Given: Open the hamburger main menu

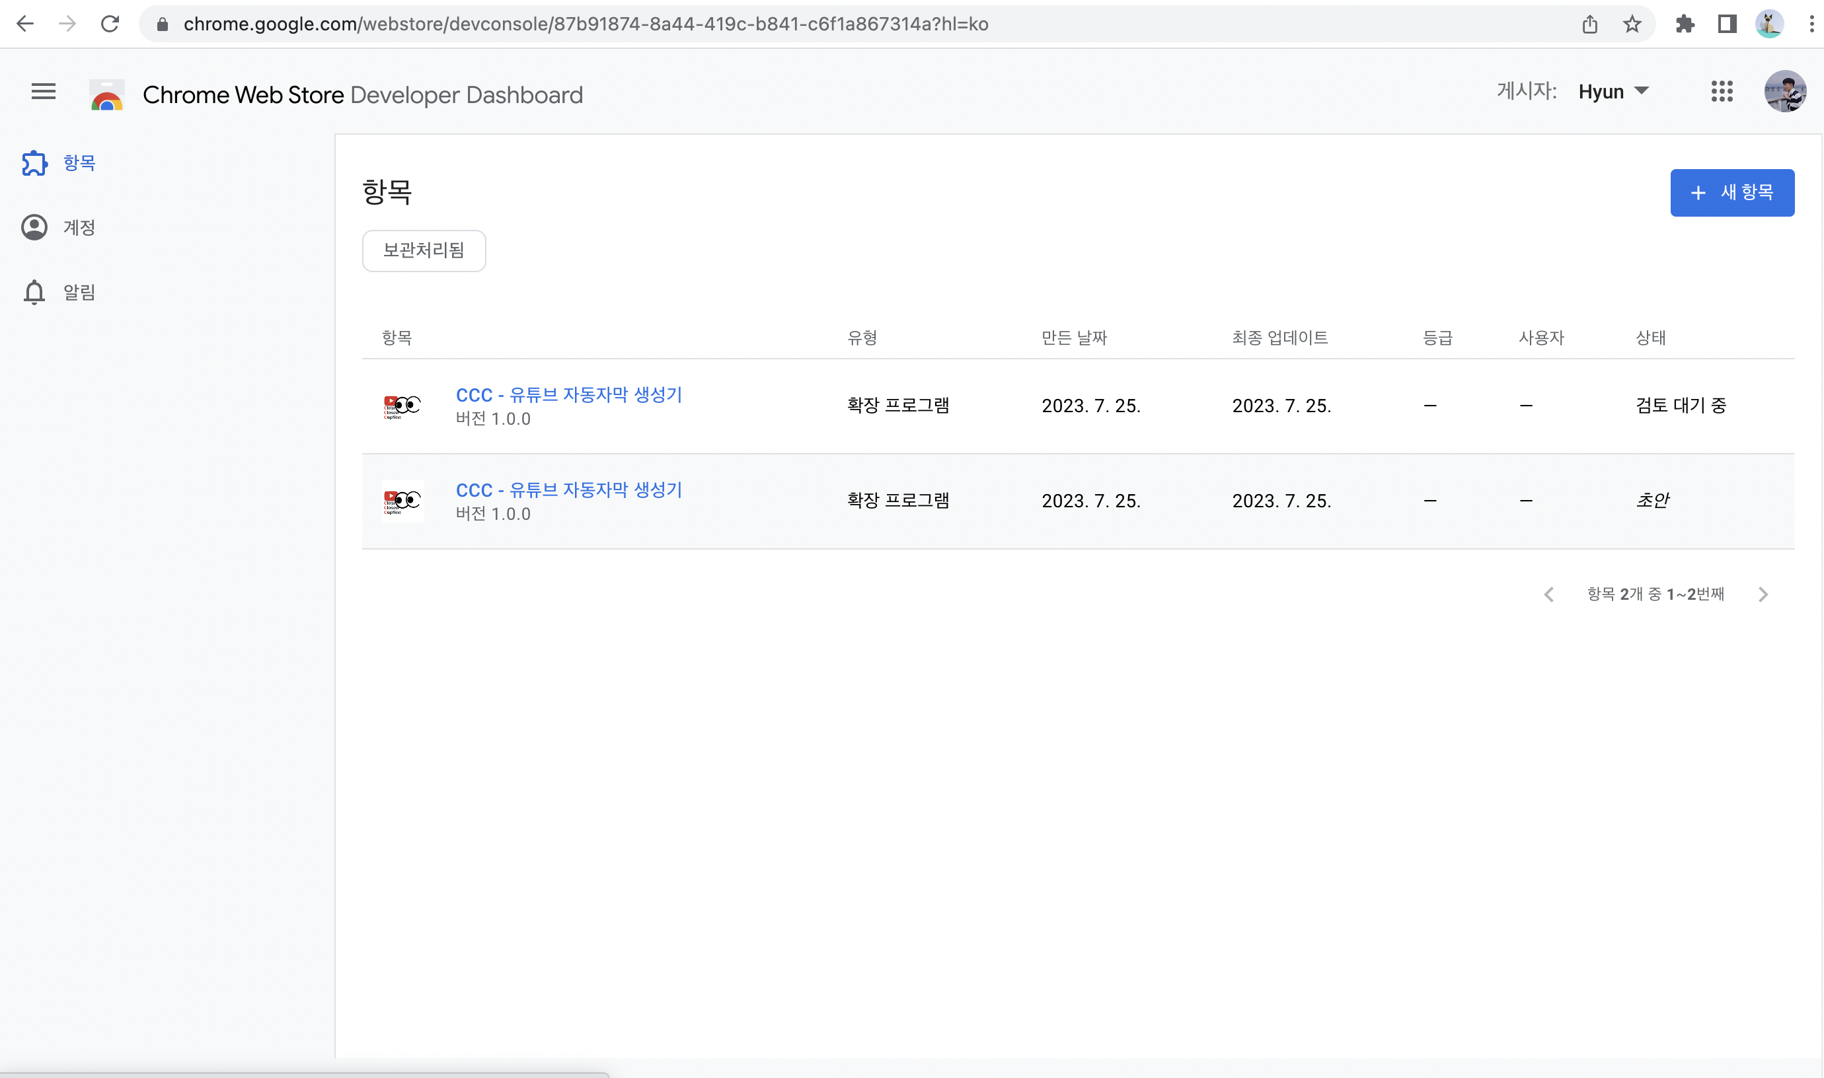Looking at the screenshot, I should [44, 92].
